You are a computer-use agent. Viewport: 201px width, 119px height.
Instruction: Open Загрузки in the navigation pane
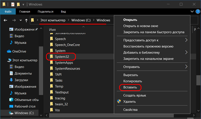click(19, 80)
